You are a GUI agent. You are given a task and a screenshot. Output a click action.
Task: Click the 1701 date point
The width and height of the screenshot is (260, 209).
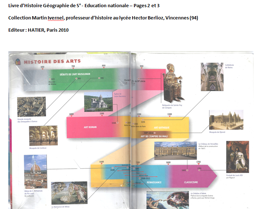199,170
